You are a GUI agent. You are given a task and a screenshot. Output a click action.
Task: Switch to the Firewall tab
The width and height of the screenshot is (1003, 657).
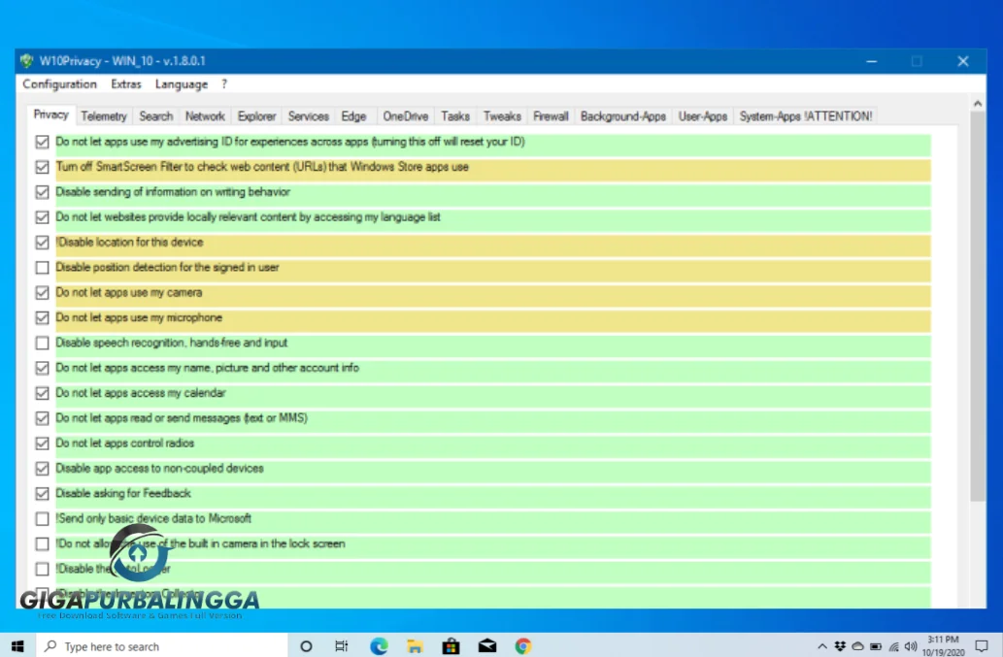pos(551,116)
